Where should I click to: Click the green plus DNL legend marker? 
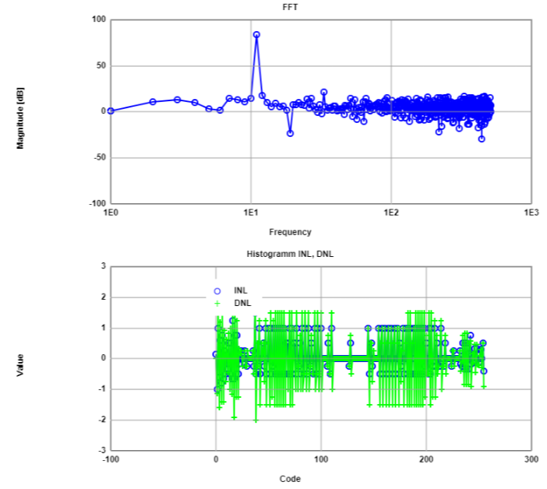pos(218,304)
